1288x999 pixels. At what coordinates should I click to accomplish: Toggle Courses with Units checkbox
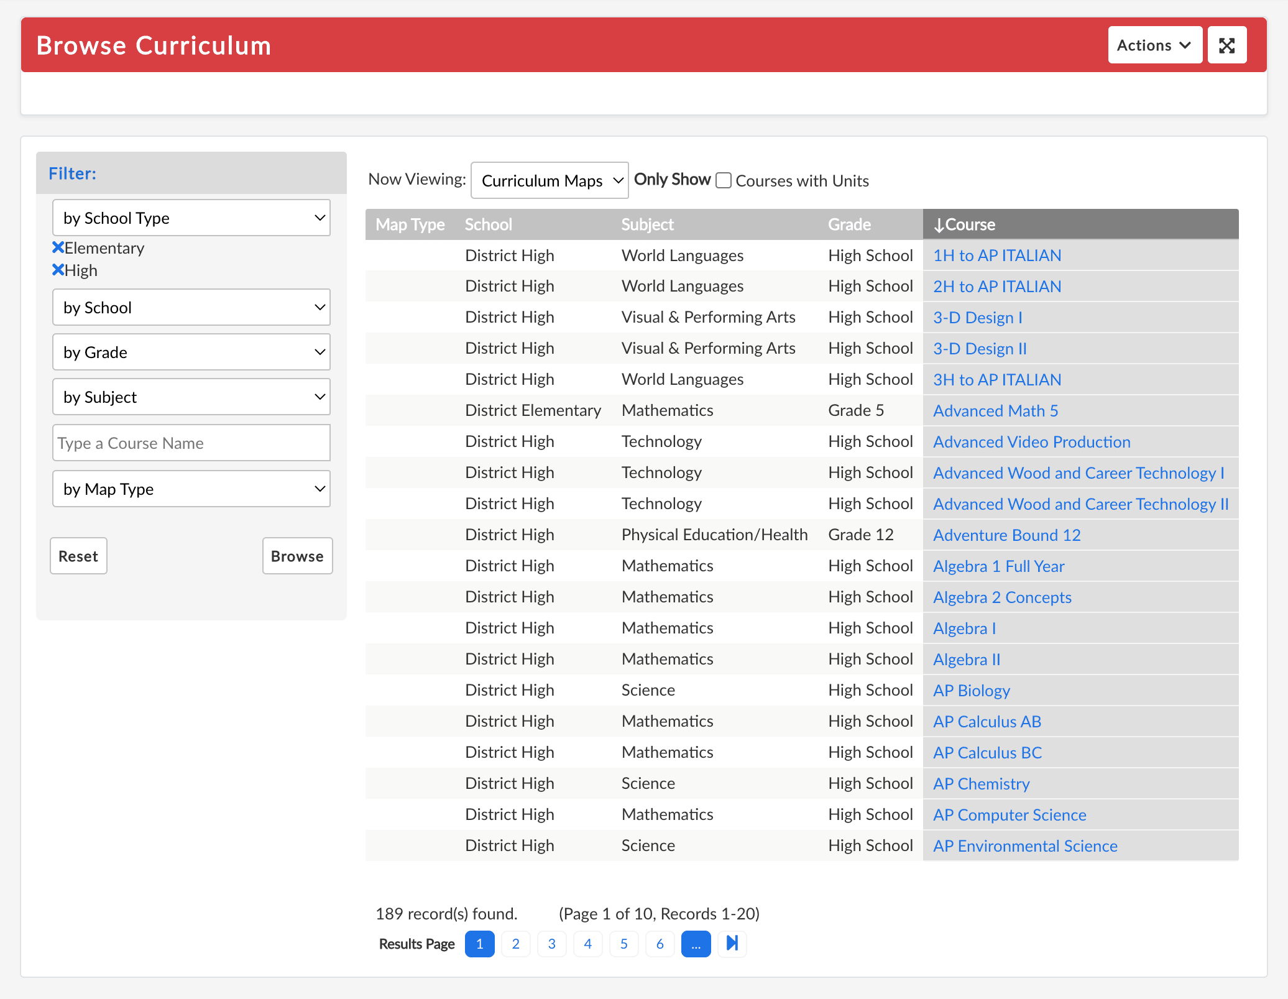[x=724, y=180]
